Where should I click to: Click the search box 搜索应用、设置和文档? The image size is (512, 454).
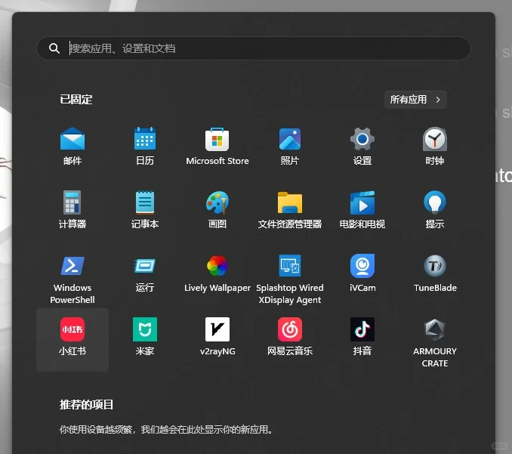pyautogui.click(x=254, y=48)
